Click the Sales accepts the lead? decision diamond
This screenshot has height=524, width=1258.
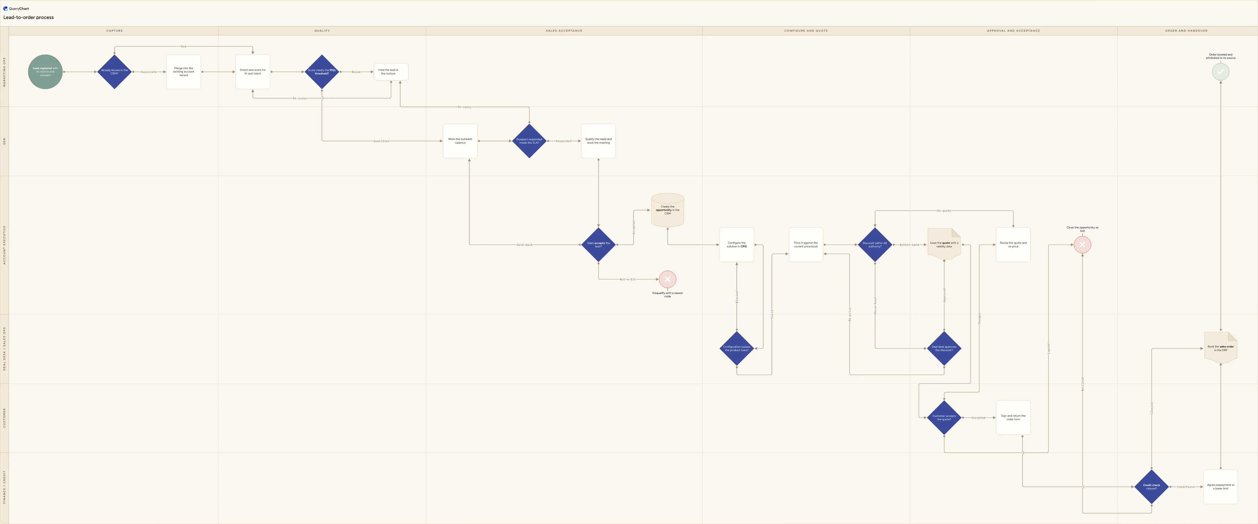click(x=598, y=245)
